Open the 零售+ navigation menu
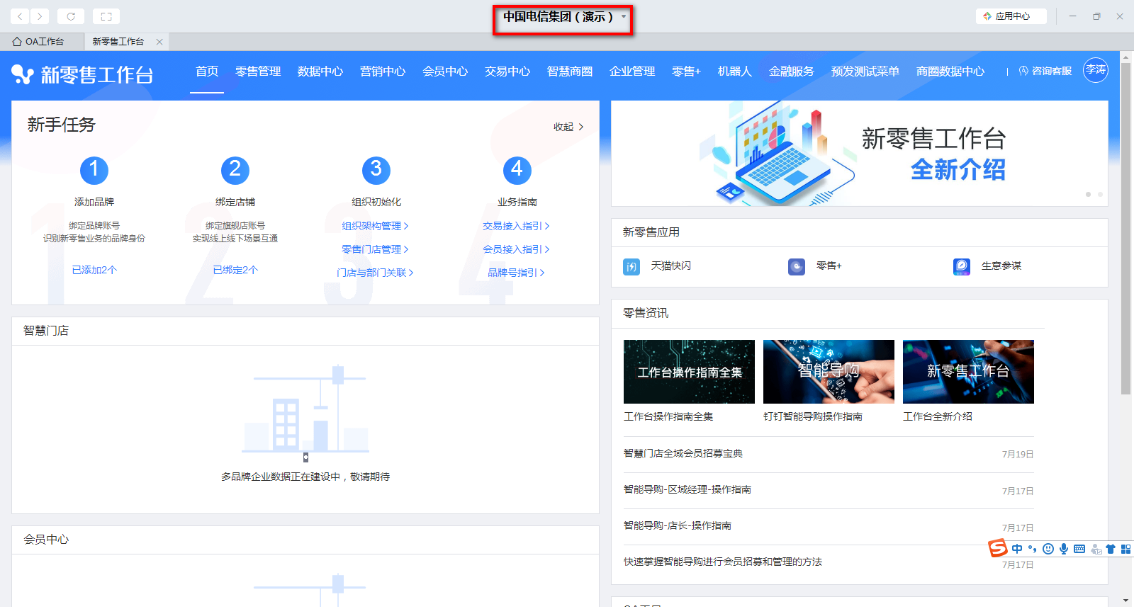This screenshot has height=609, width=1134. 686,72
